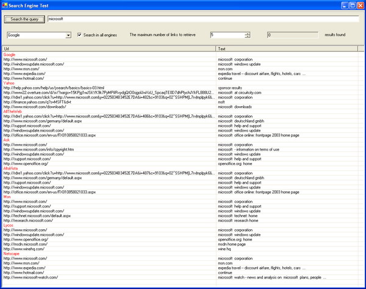Click the application icon in the title bar

[x=4, y=5]
